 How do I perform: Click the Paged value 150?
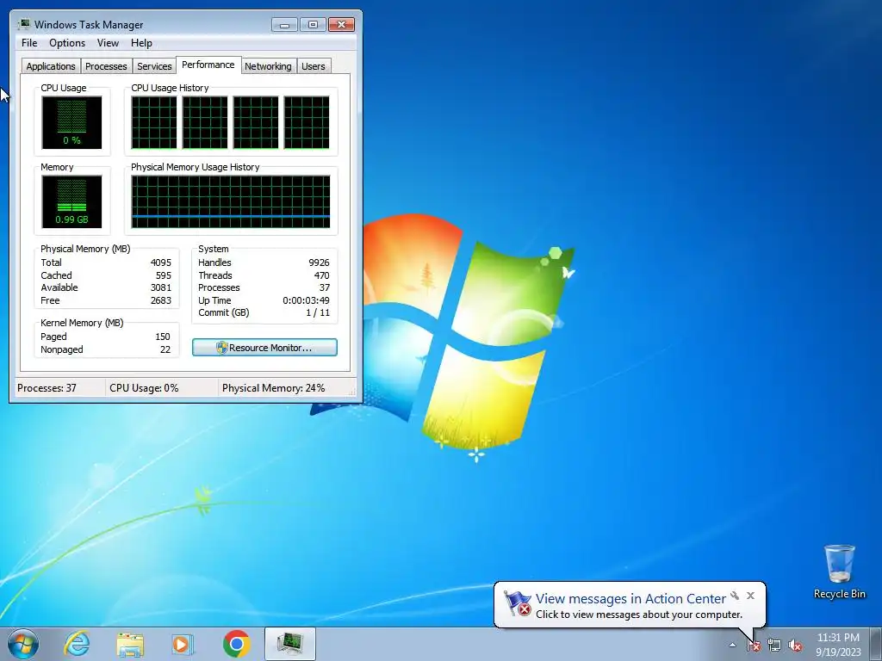coord(163,337)
